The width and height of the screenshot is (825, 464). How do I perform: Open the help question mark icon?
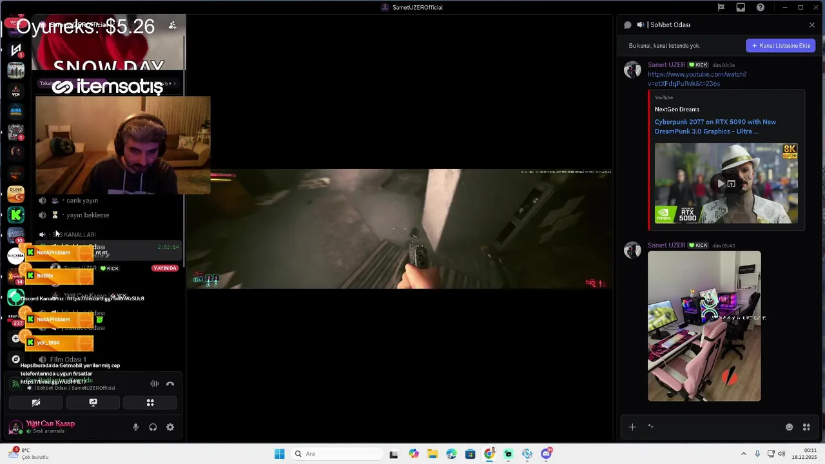click(x=761, y=8)
